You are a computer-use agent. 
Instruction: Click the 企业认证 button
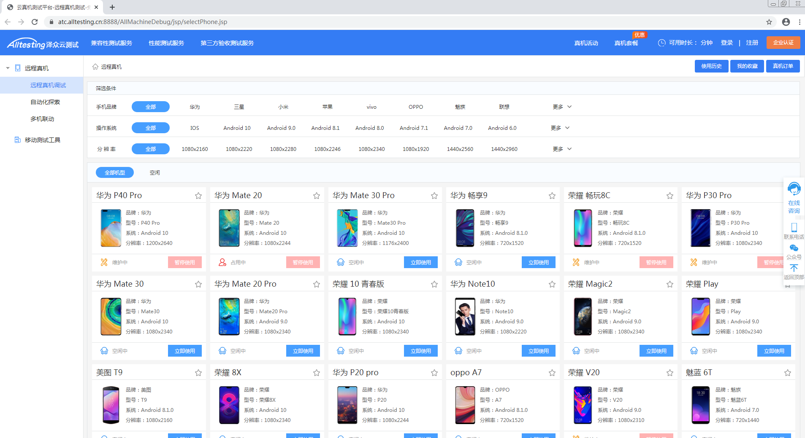[x=783, y=43]
